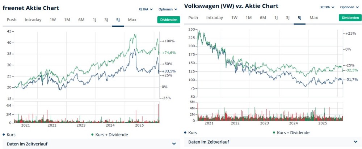The width and height of the screenshot is (362, 149).
Task: Open XETRA exchange dropdown on freenet chart
Action: (146, 9)
